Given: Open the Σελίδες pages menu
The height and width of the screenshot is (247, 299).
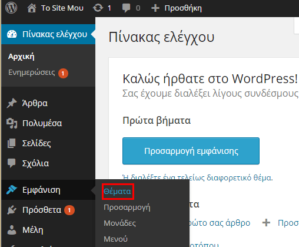Looking at the screenshot, I should pos(36,143).
